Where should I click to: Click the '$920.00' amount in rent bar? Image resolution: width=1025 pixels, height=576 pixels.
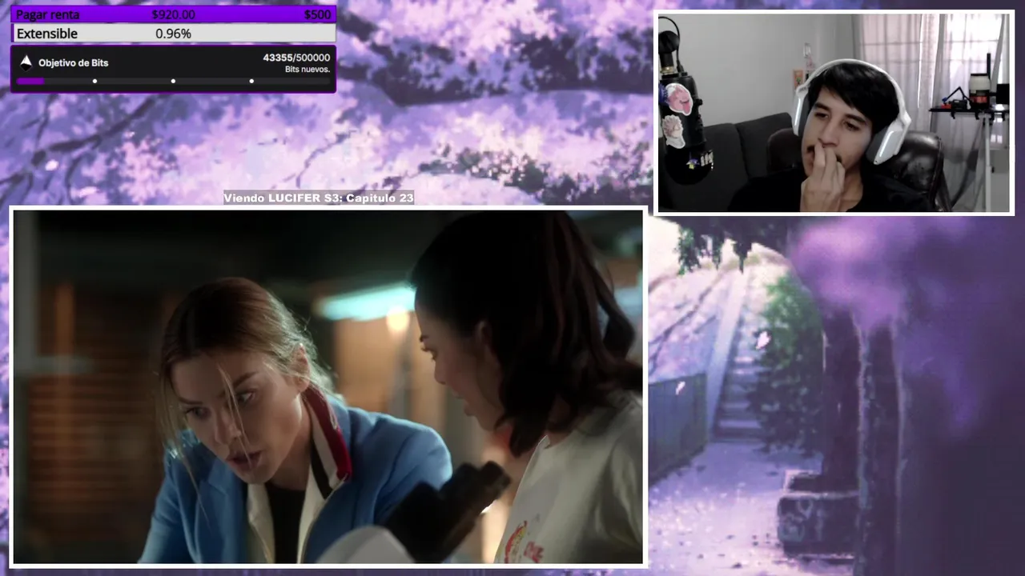tap(173, 14)
